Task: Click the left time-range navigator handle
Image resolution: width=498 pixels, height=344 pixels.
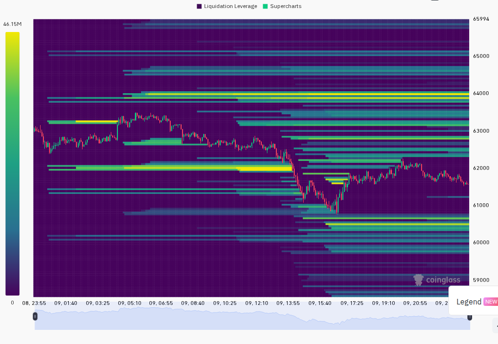Action: pyautogui.click(x=35, y=316)
